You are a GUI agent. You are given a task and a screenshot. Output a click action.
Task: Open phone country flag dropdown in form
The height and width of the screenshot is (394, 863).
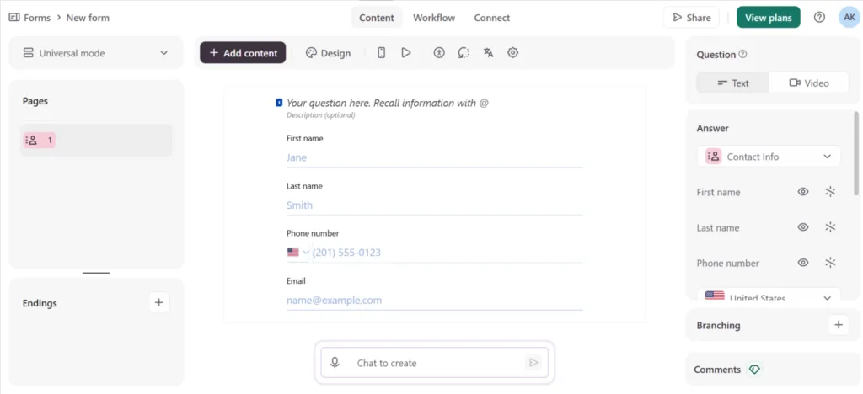(297, 253)
